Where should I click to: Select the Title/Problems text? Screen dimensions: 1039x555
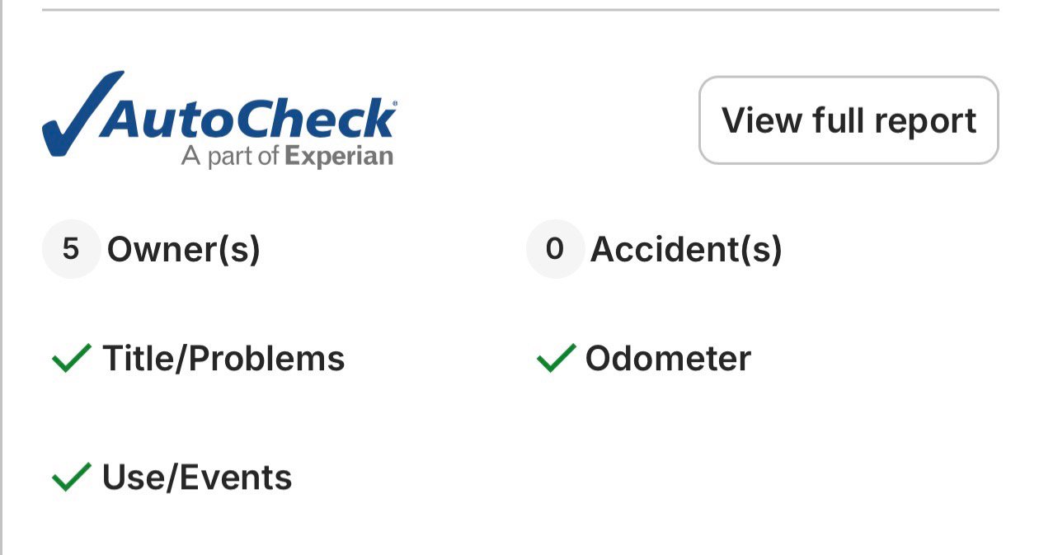coord(223,359)
